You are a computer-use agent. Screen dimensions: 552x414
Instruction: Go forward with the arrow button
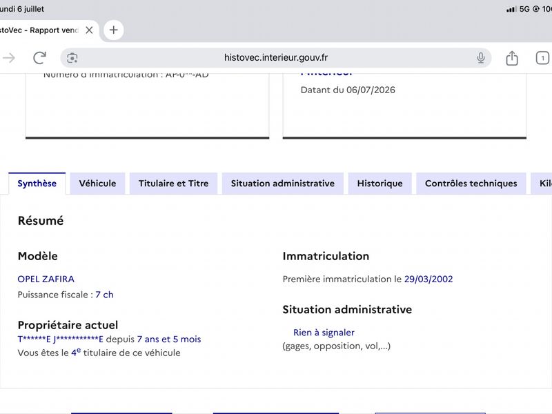tap(8, 58)
